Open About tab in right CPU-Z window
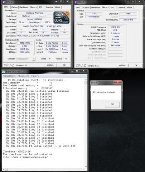Image resolution: width=145 pixels, height=172 pixels. [x=130, y=8]
